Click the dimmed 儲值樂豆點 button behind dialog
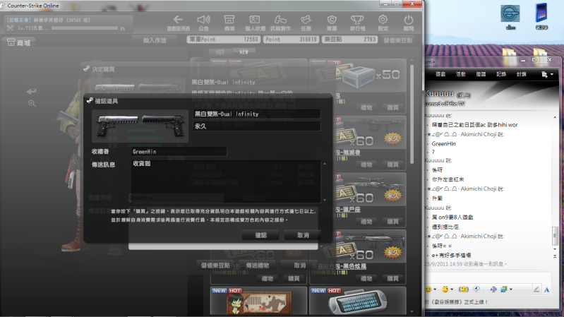 coord(215,265)
